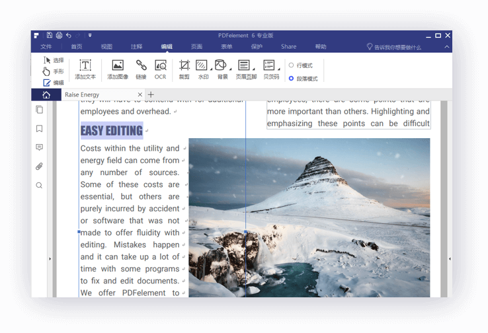The height and width of the screenshot is (333, 488).
Task: Open the bookmarks sidebar panel
Action: 39,129
